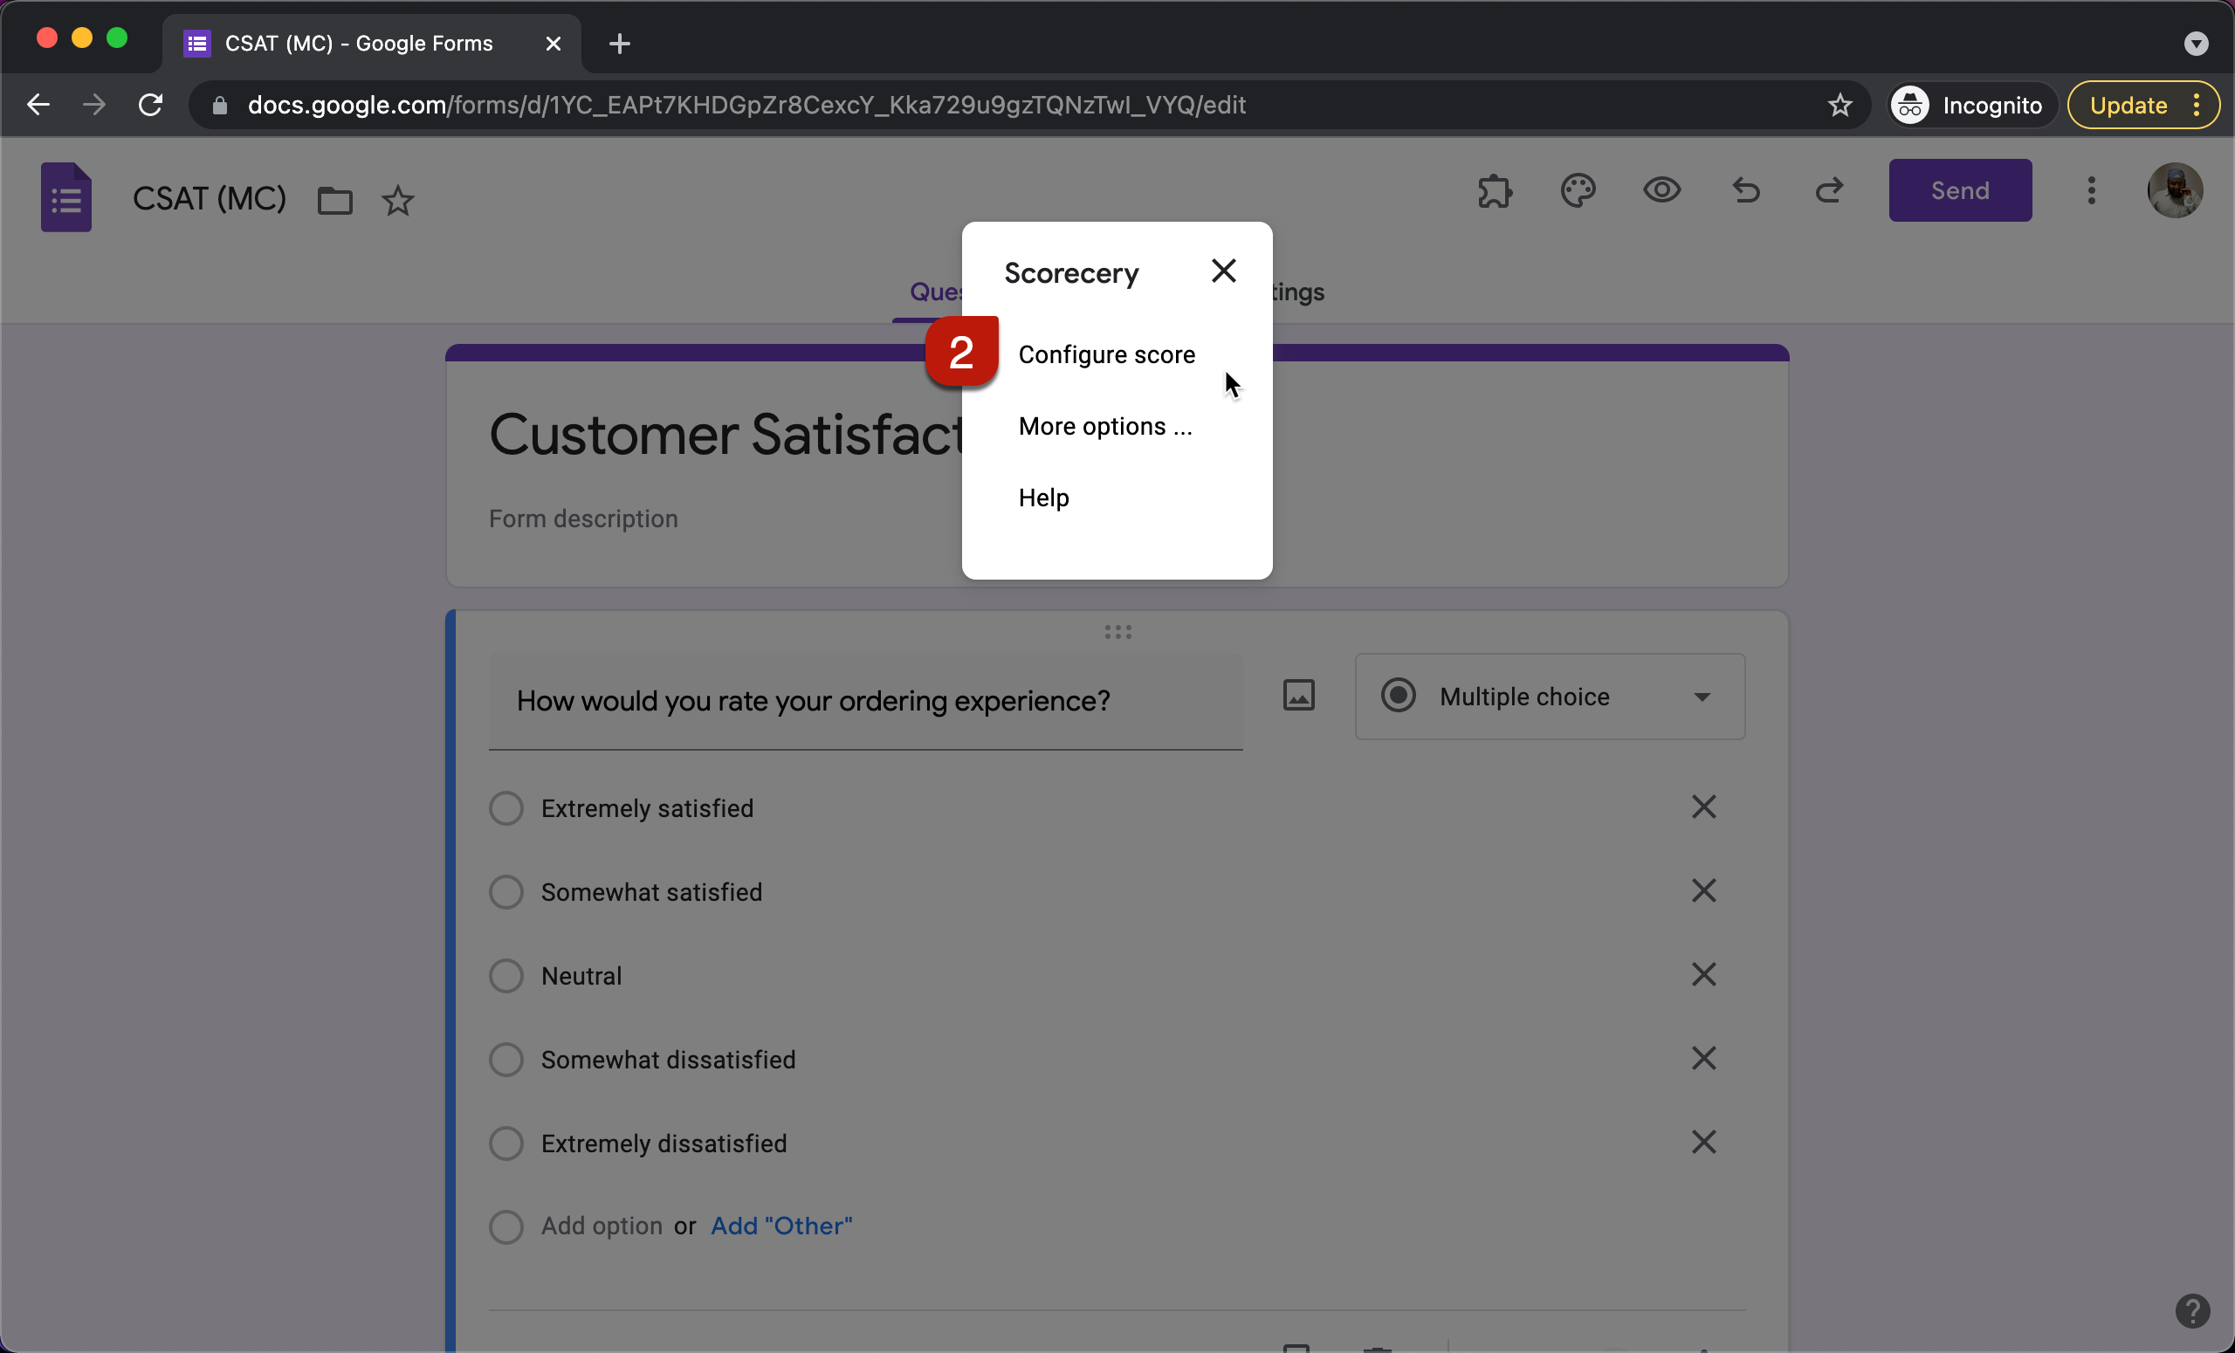2235x1353 pixels.
Task: Select the Somewhat dissatisfied radio button
Action: 506,1059
